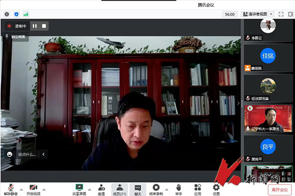Stop the recording with square button
The image size is (295, 196).
(44, 26)
